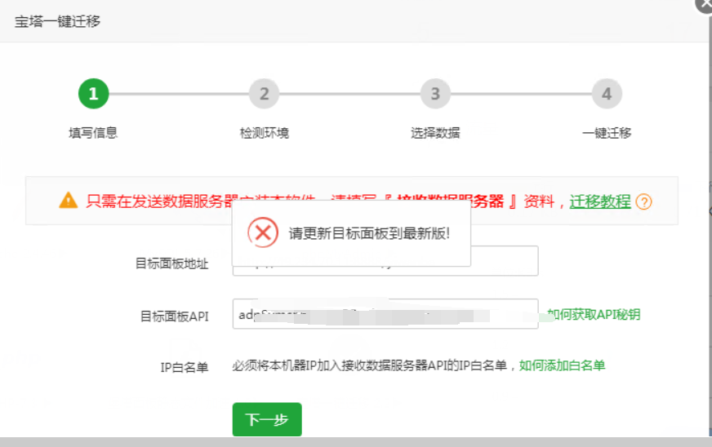Open 如何获取API秘钥 help link
The image size is (712, 447).
594,315
